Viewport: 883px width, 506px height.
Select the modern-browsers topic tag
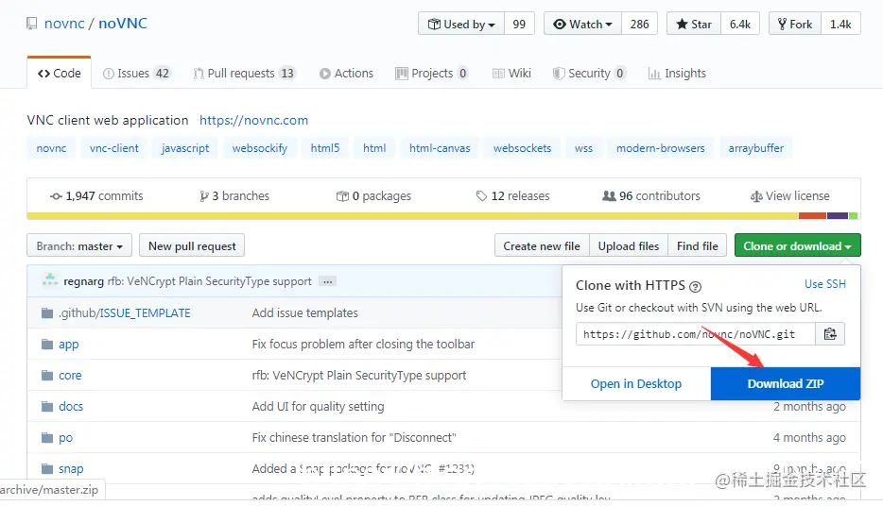pos(661,148)
